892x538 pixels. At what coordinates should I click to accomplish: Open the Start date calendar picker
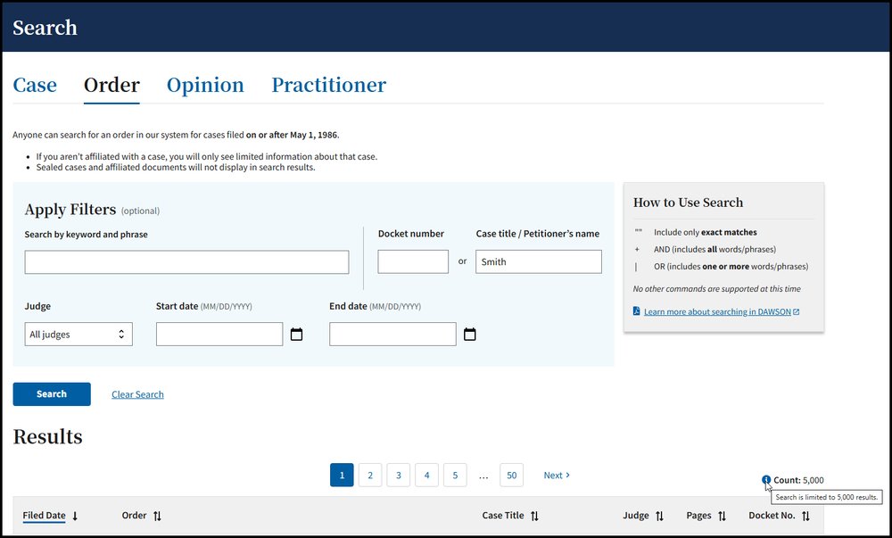pyautogui.click(x=297, y=335)
